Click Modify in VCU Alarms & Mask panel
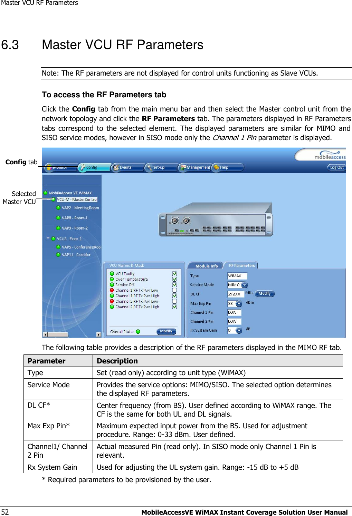352x516 pixels. [166, 331]
